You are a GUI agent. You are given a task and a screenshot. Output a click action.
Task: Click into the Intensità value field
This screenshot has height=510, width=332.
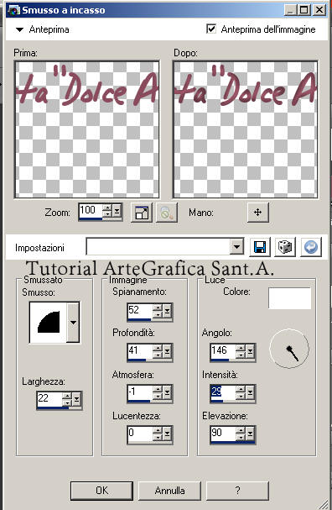[223, 392]
